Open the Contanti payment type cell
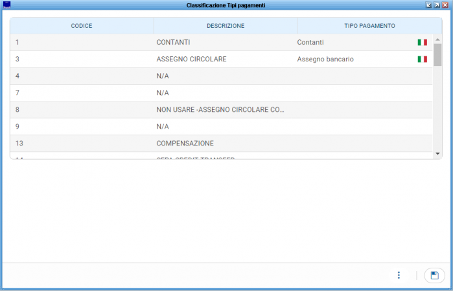Screen dimensions: 453x291 310,43
